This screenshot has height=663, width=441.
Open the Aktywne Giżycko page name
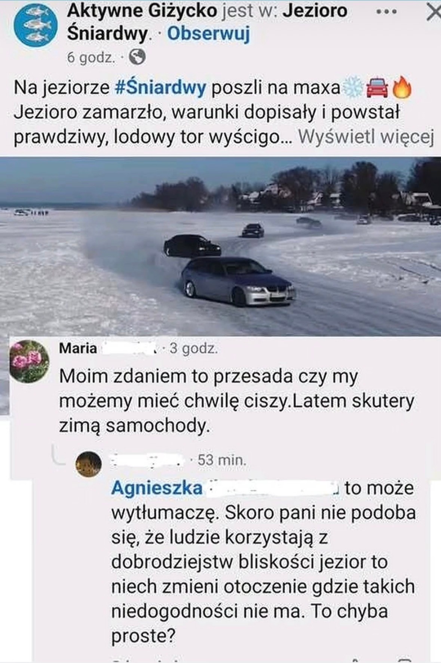(x=142, y=12)
